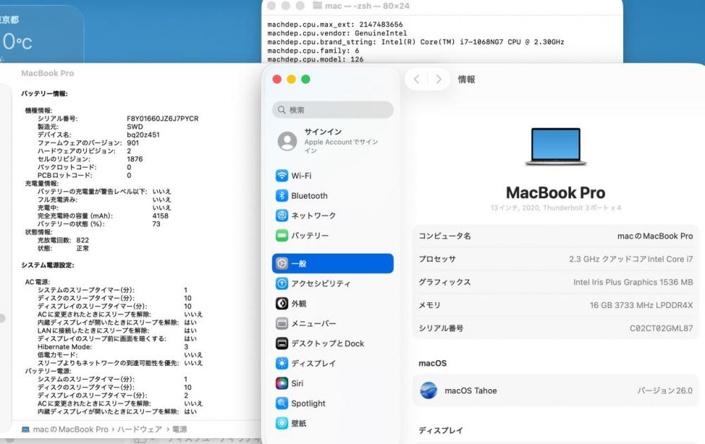Click the weather widget showing 0°C

pos(40,35)
